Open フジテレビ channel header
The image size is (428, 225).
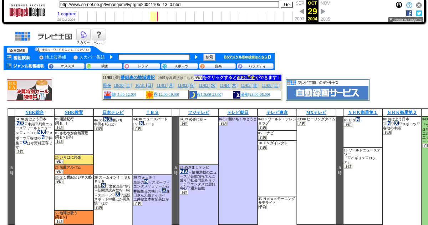199,112
